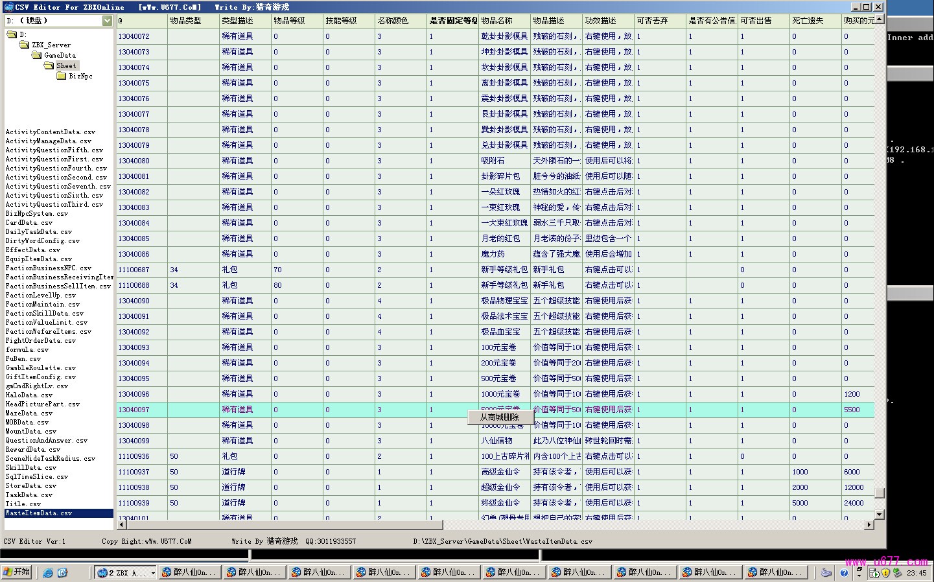Click the help question mark tray icon
The image size is (934, 582).
[844, 573]
